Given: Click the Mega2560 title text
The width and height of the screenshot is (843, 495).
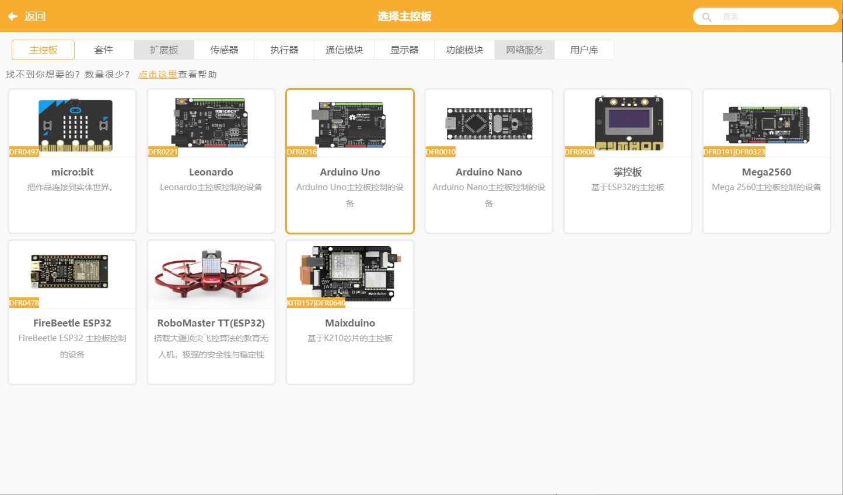Looking at the screenshot, I should [x=767, y=172].
